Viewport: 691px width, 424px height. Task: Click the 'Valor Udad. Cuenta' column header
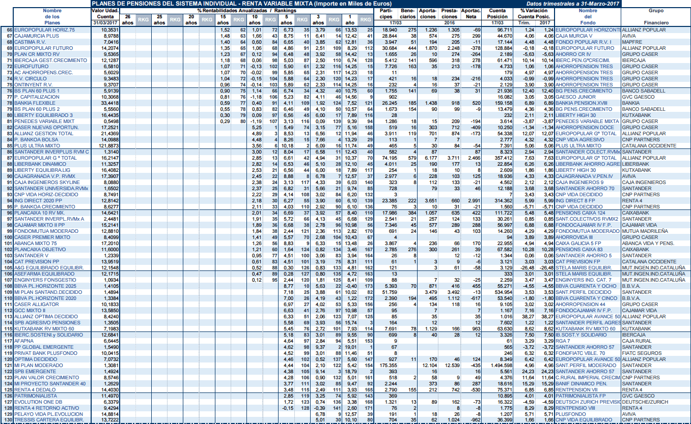105,14
